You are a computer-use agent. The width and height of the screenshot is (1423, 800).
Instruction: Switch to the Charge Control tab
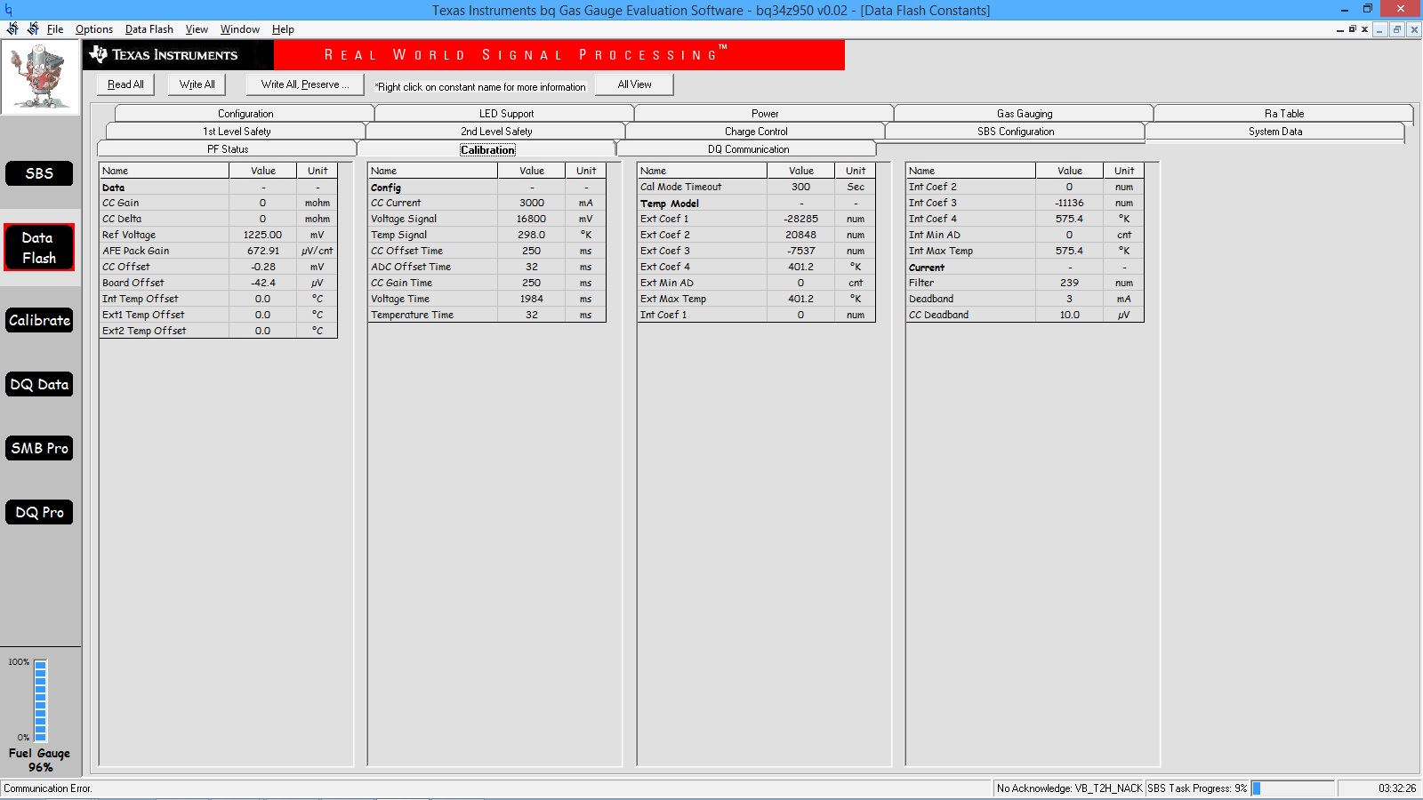coord(756,131)
